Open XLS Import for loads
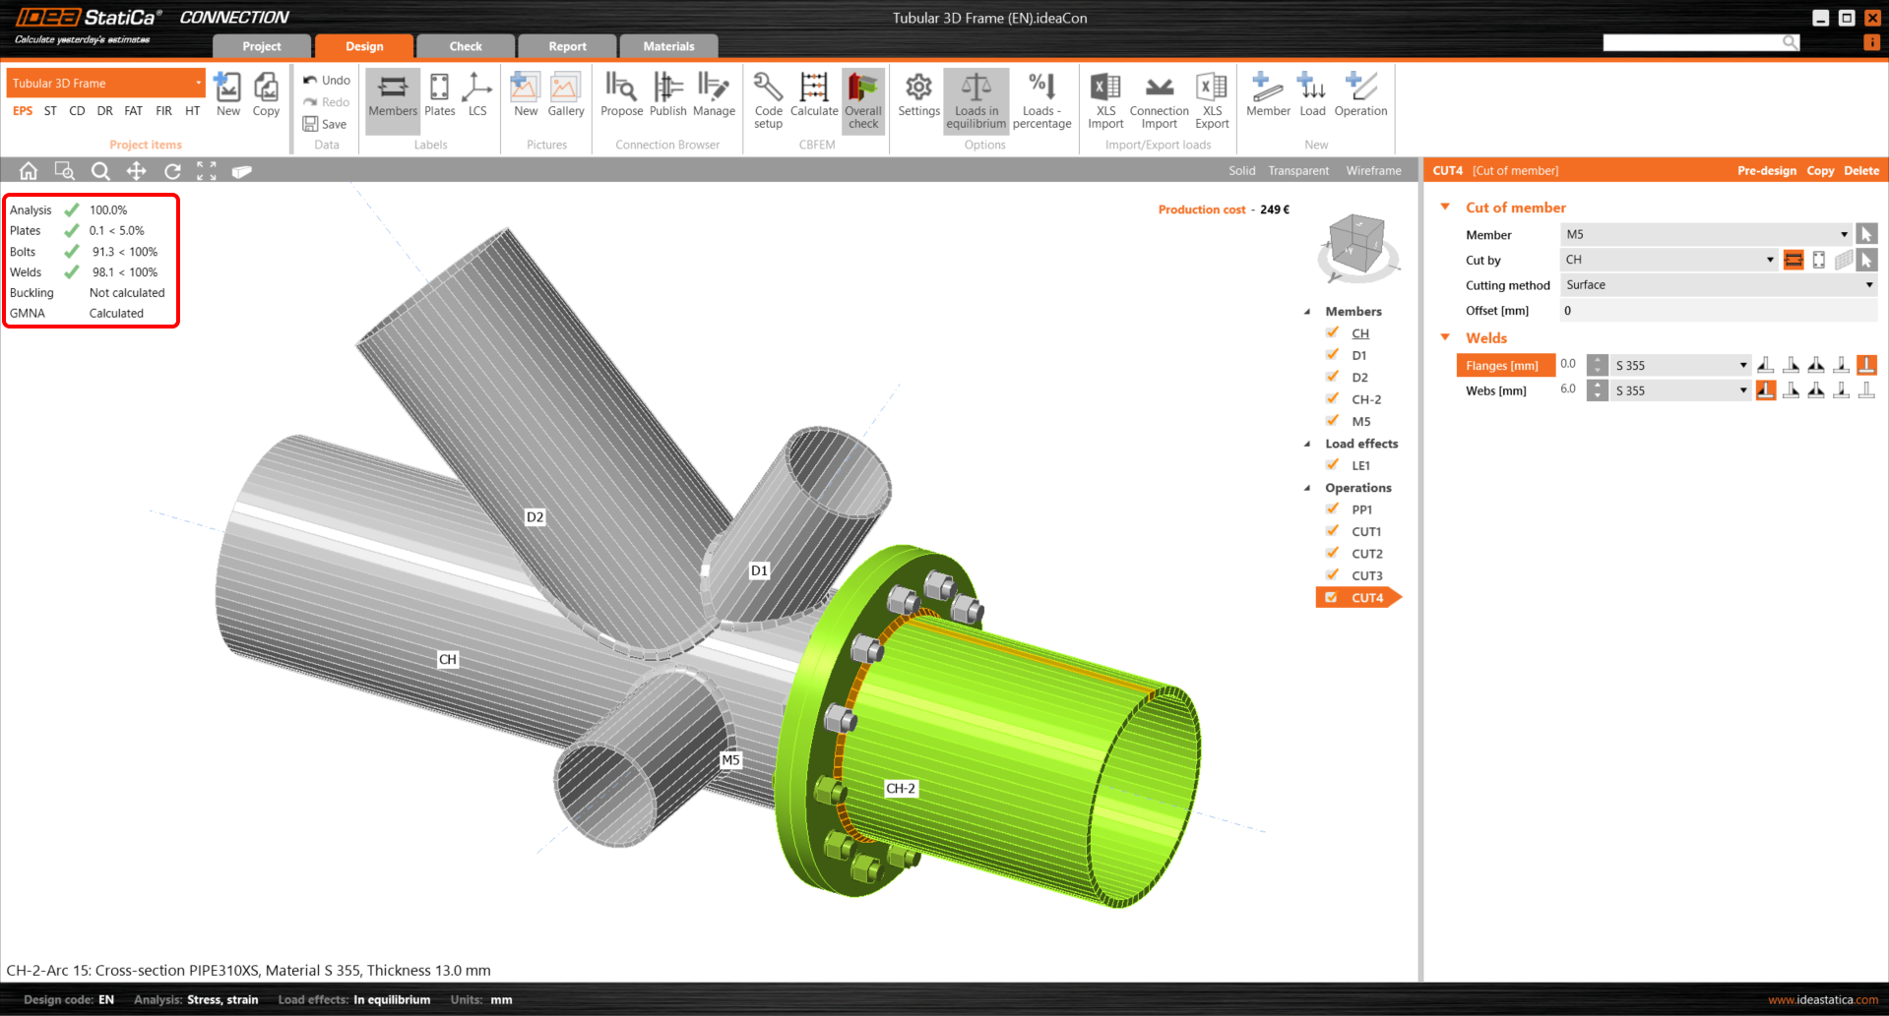Screen dimensions: 1889x1016 tap(1105, 98)
